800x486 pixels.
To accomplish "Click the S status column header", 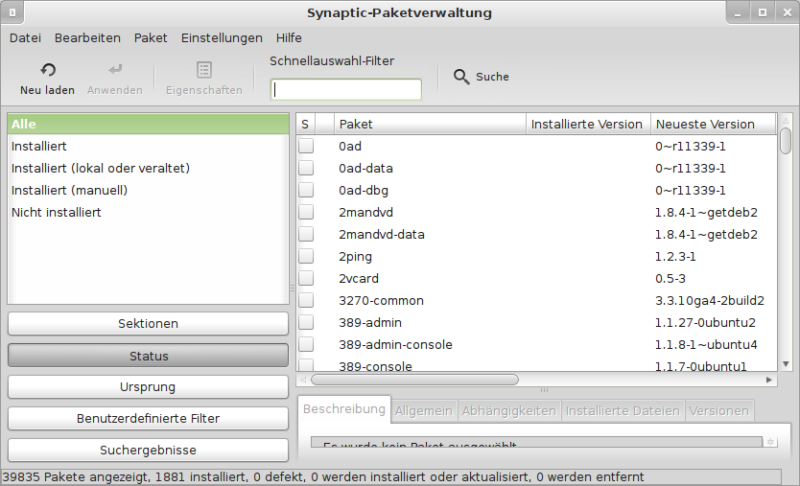I will 305,124.
